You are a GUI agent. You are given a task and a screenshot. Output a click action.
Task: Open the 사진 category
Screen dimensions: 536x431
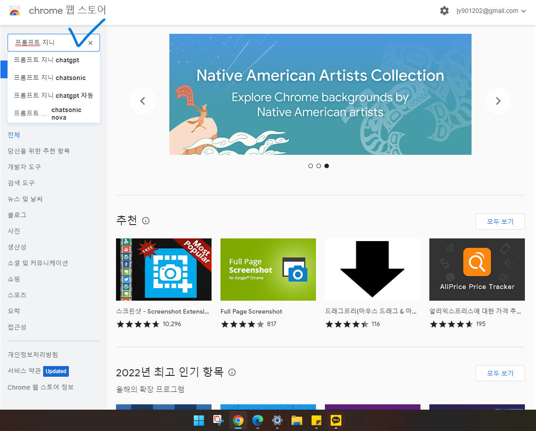pyautogui.click(x=14, y=231)
